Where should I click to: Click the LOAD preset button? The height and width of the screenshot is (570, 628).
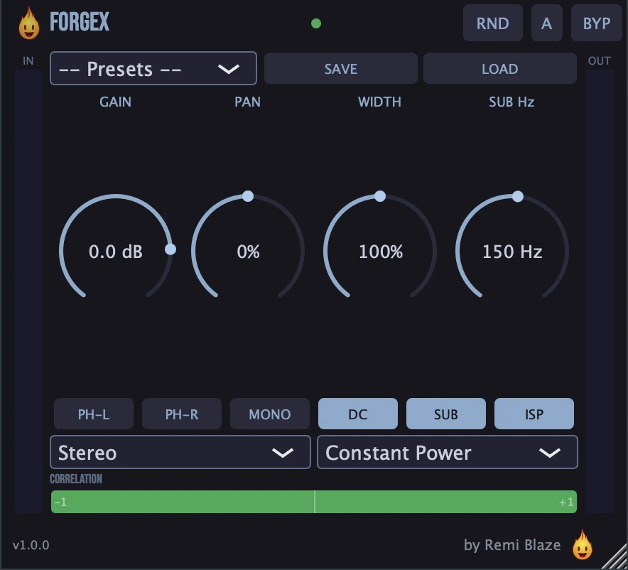click(500, 68)
